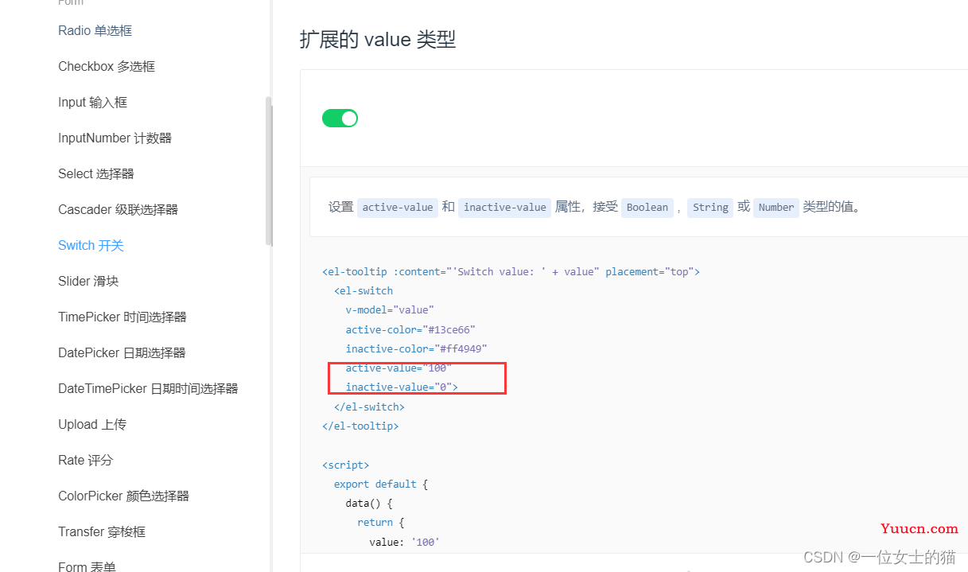This screenshot has height=572, width=968.
Task: Open Slider 滑块 in the sidebar menu
Action: (88, 282)
